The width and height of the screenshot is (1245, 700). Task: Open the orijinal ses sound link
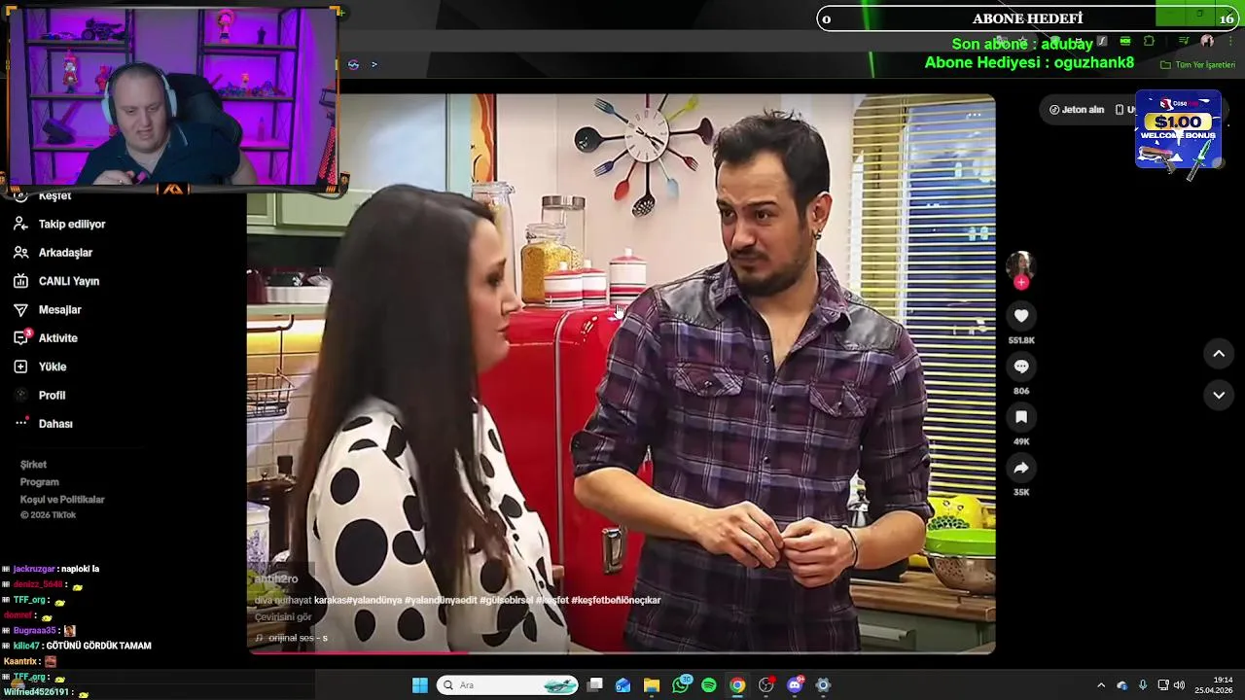coord(292,638)
